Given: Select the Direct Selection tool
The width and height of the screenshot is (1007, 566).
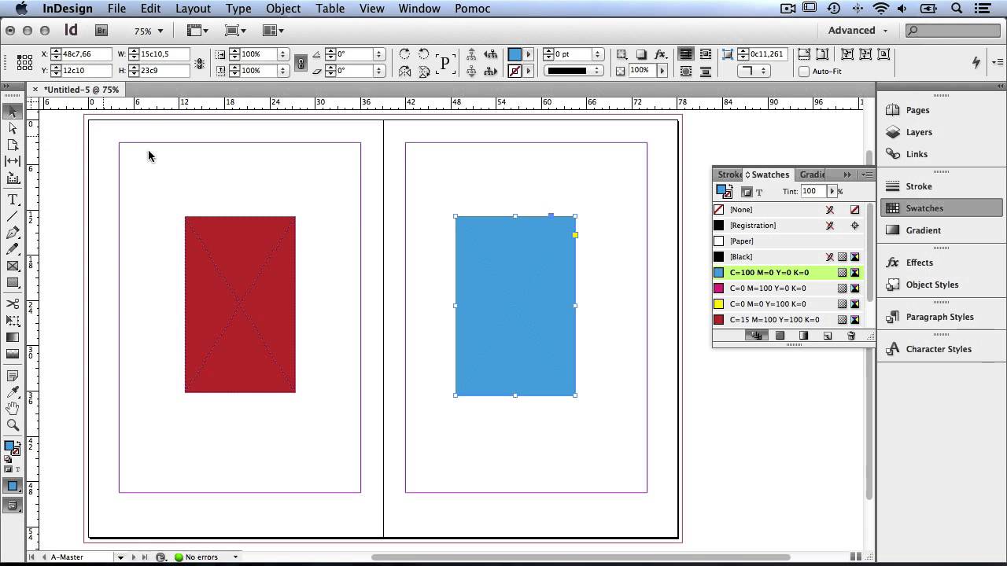Looking at the screenshot, I should (x=13, y=128).
